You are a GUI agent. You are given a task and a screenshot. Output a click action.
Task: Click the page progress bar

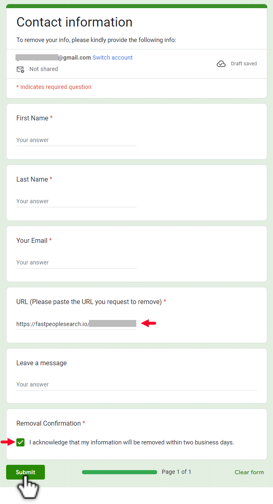pos(119,472)
